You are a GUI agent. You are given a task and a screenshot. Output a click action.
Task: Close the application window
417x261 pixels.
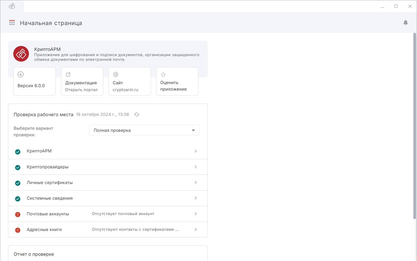tap(410, 6)
